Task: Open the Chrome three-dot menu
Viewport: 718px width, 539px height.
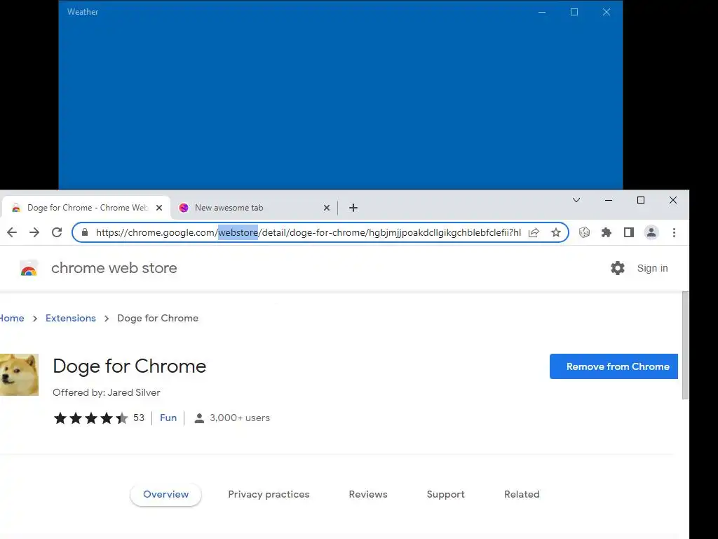Action: coord(674,232)
